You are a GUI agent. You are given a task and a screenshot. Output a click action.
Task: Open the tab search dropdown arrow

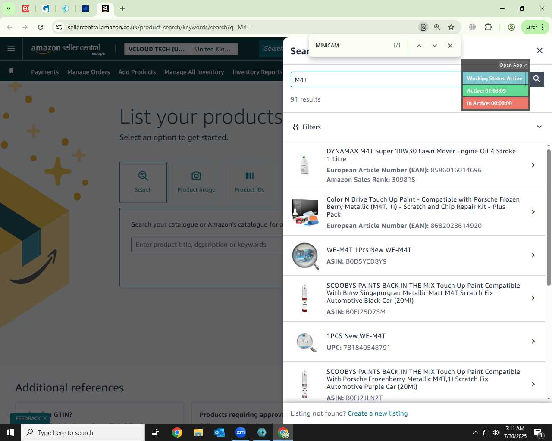tap(8, 9)
